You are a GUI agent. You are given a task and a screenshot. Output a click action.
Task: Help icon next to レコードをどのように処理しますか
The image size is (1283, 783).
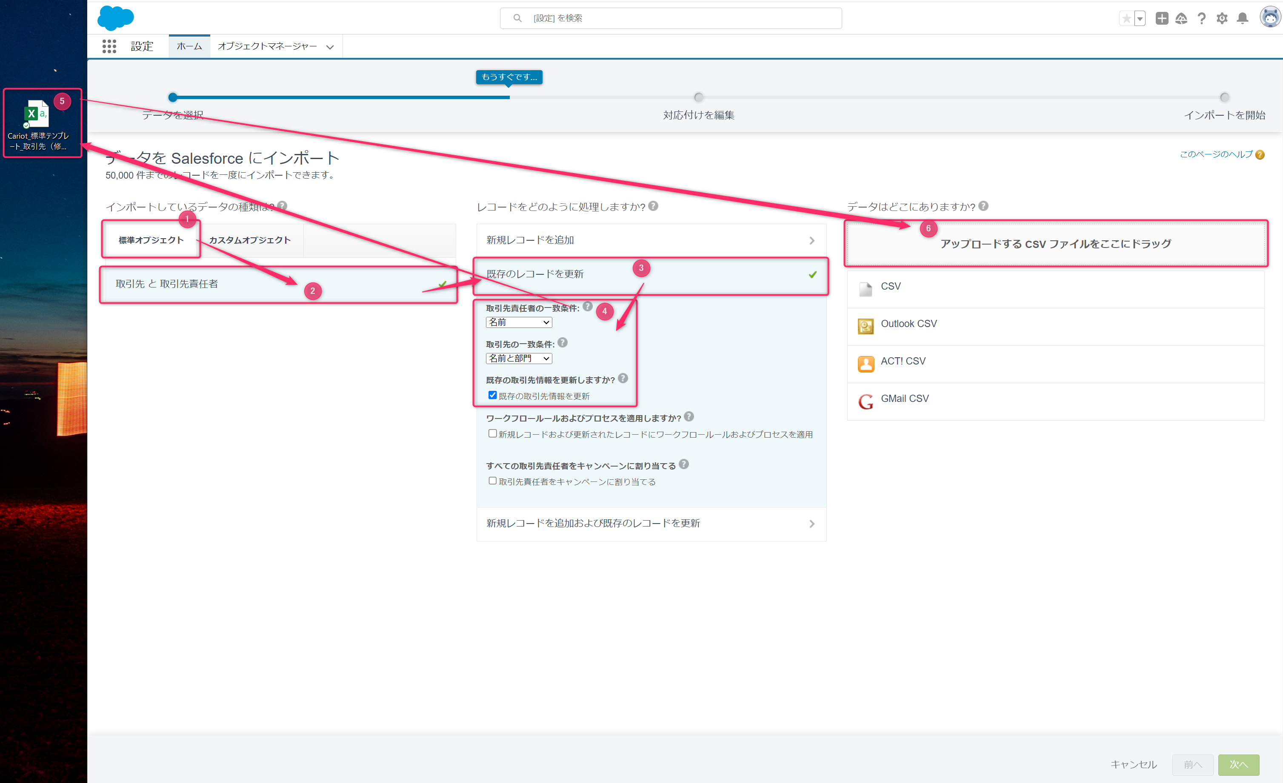coord(654,206)
